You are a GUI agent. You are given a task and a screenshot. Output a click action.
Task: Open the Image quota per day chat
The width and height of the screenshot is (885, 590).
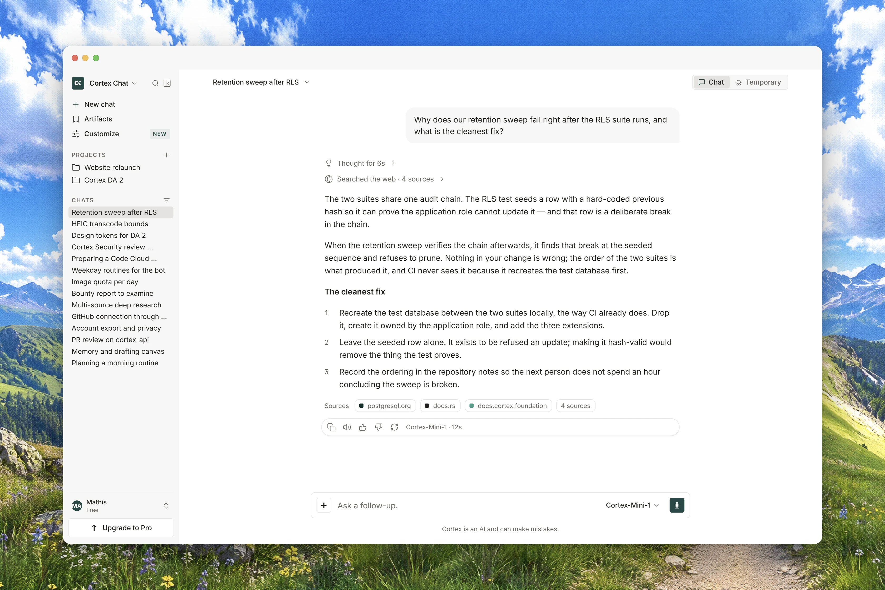click(x=121, y=282)
